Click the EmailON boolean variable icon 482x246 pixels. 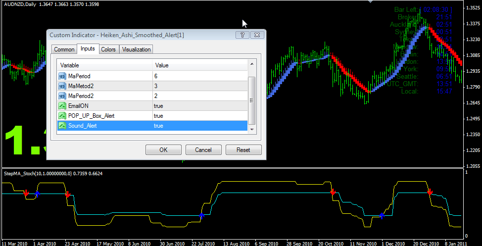[x=62, y=106]
